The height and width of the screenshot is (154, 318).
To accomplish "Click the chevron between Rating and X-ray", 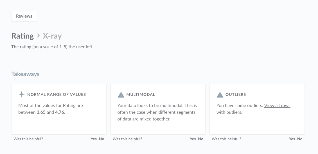I will tap(38, 36).
